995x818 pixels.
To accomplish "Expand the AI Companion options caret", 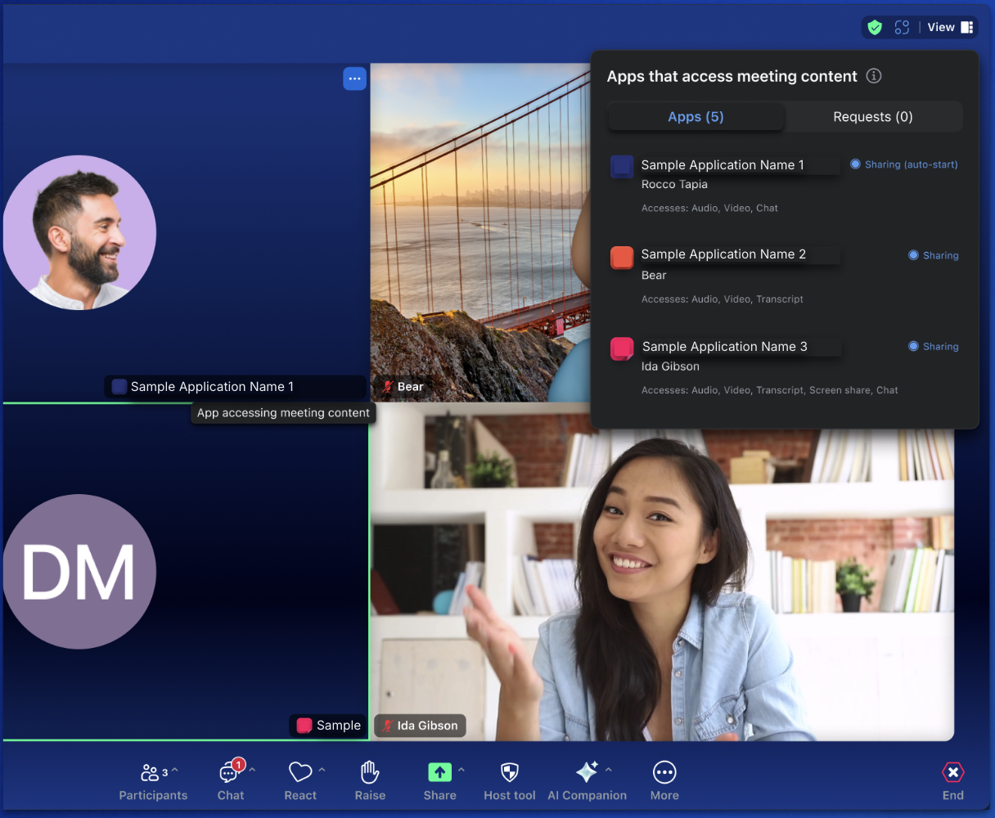I will click(x=609, y=771).
